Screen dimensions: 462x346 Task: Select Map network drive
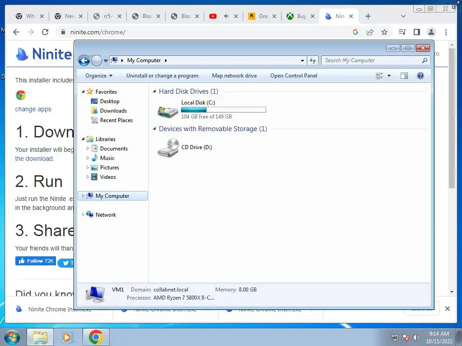[234, 76]
